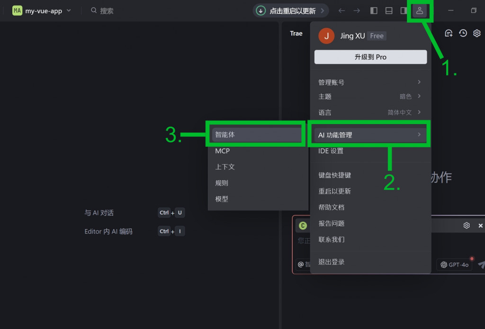Viewport: 485px width, 329px height.
Task: Minimize the window from title bar
Action: 451,10
